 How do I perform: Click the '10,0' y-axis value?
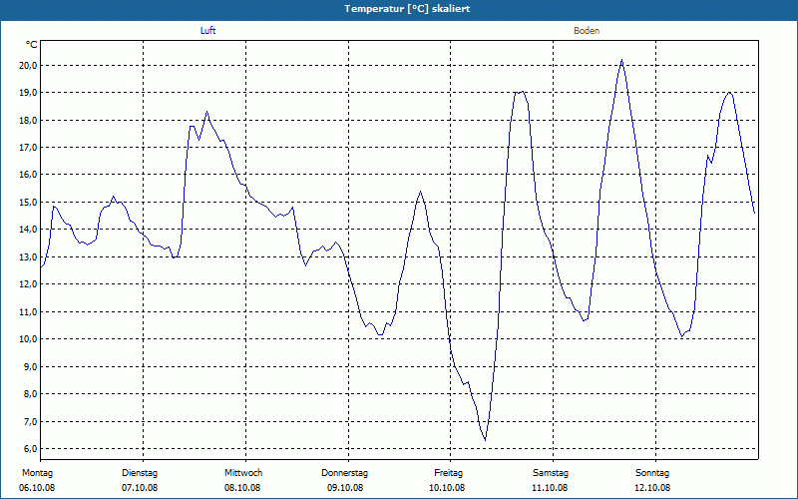(x=28, y=339)
